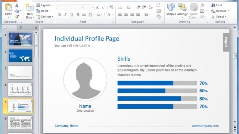Viewport: 239px width, 134px height.
Task: Open Copy options dropdown arrow
Action: [x=21, y=11]
